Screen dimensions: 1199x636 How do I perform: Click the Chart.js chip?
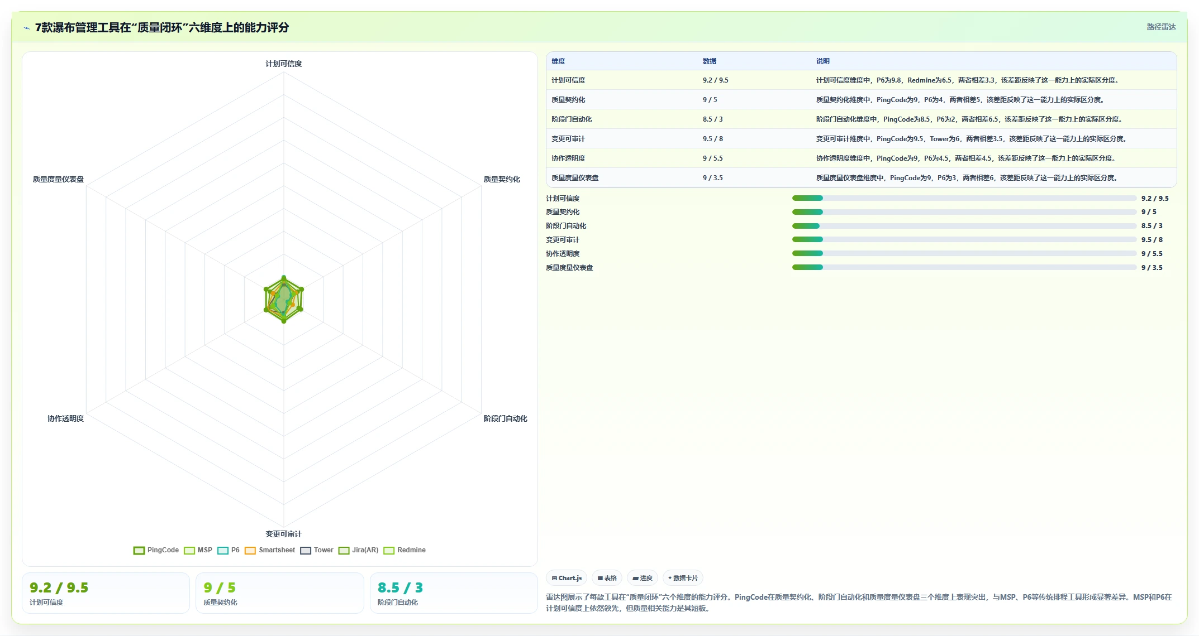[x=567, y=578]
